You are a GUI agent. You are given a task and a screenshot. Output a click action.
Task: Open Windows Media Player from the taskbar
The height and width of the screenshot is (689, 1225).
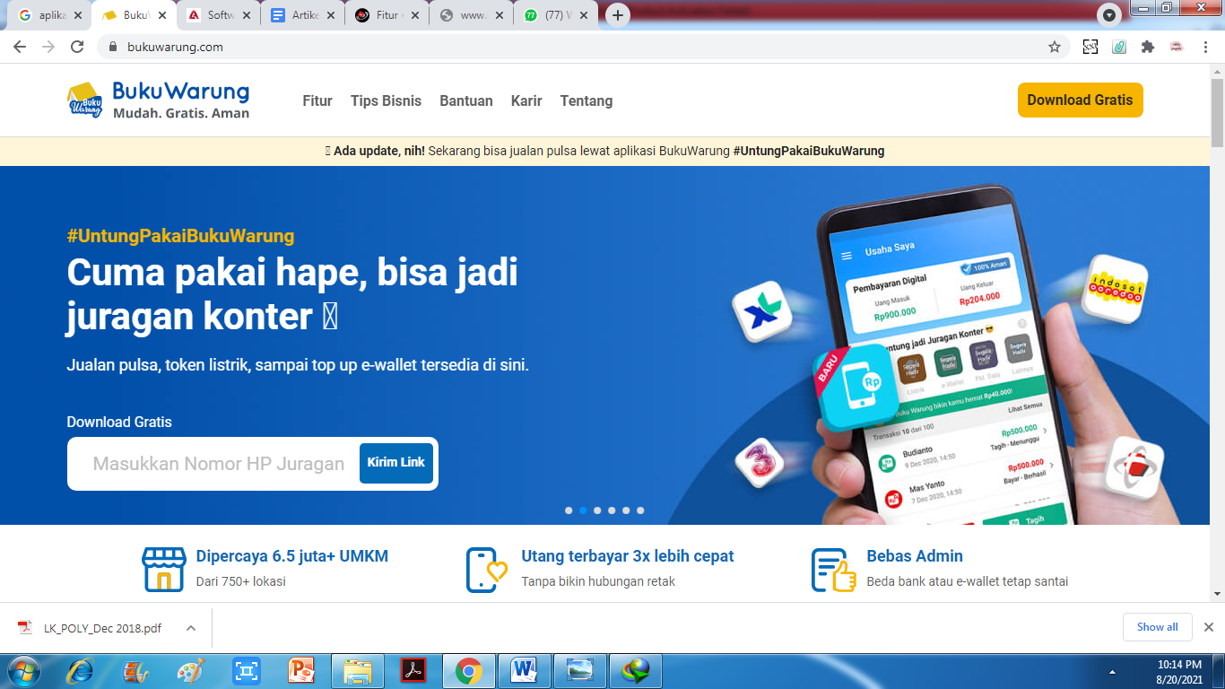(x=135, y=671)
